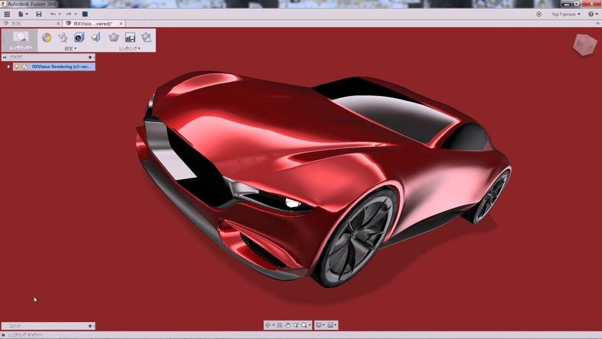602x339 pixels.
Task: Open the Display Settings dropdown arrow
Action: (x=324, y=325)
